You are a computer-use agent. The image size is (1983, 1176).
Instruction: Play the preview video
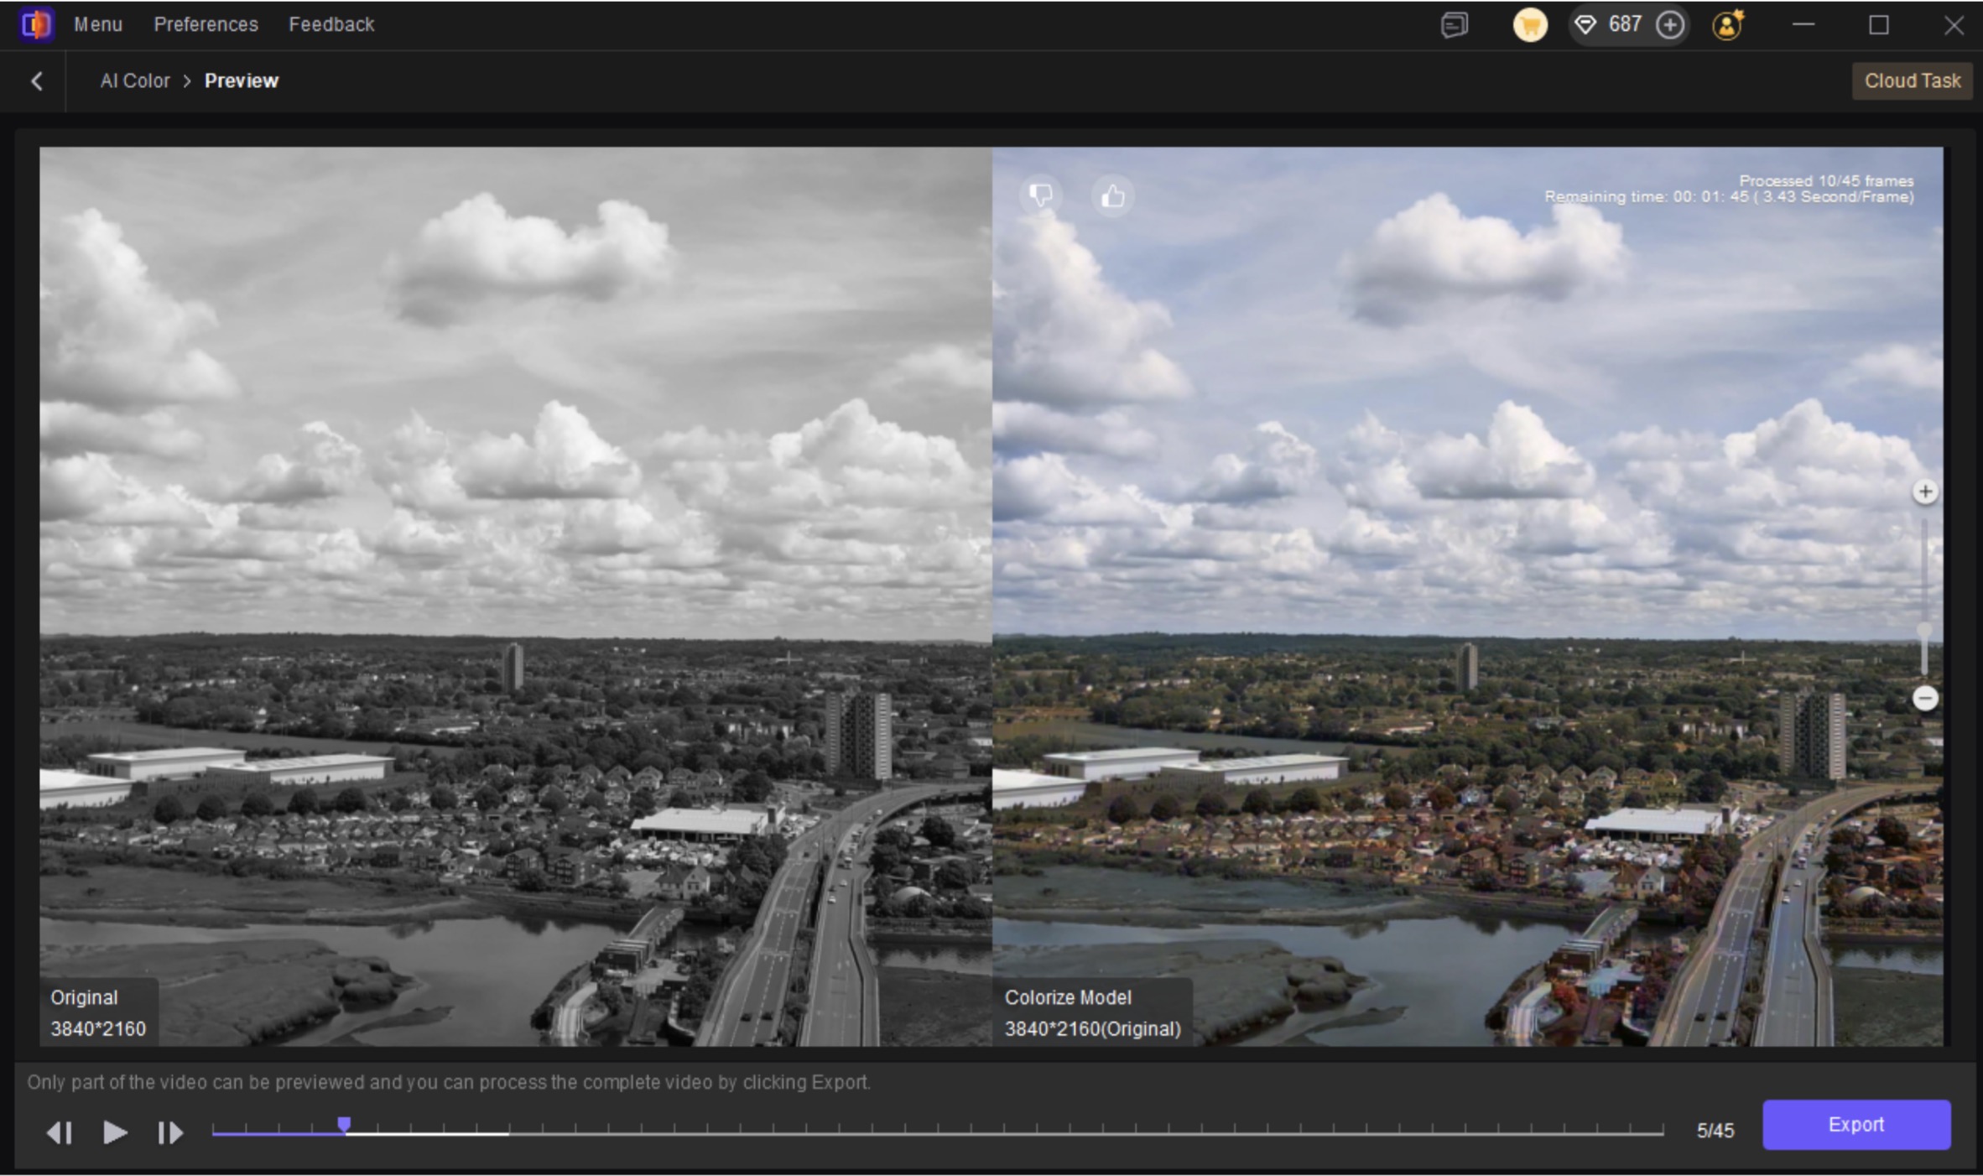coord(114,1132)
